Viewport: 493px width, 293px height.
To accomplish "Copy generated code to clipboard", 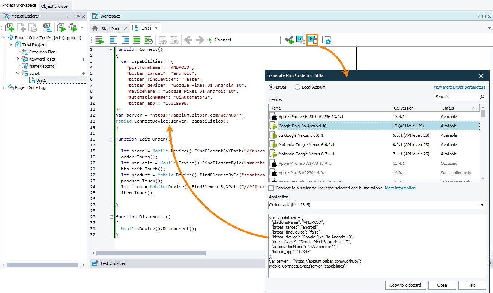I will click(406, 285).
